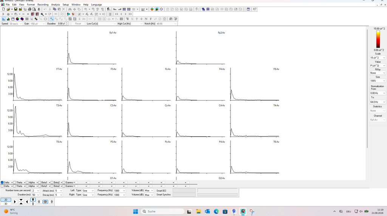Select the 2D view button
This screenshot has height=216, width=387.
click(x=6, y=200)
